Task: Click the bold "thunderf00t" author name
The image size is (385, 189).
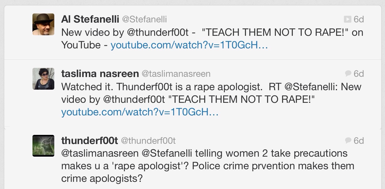Action: point(90,141)
